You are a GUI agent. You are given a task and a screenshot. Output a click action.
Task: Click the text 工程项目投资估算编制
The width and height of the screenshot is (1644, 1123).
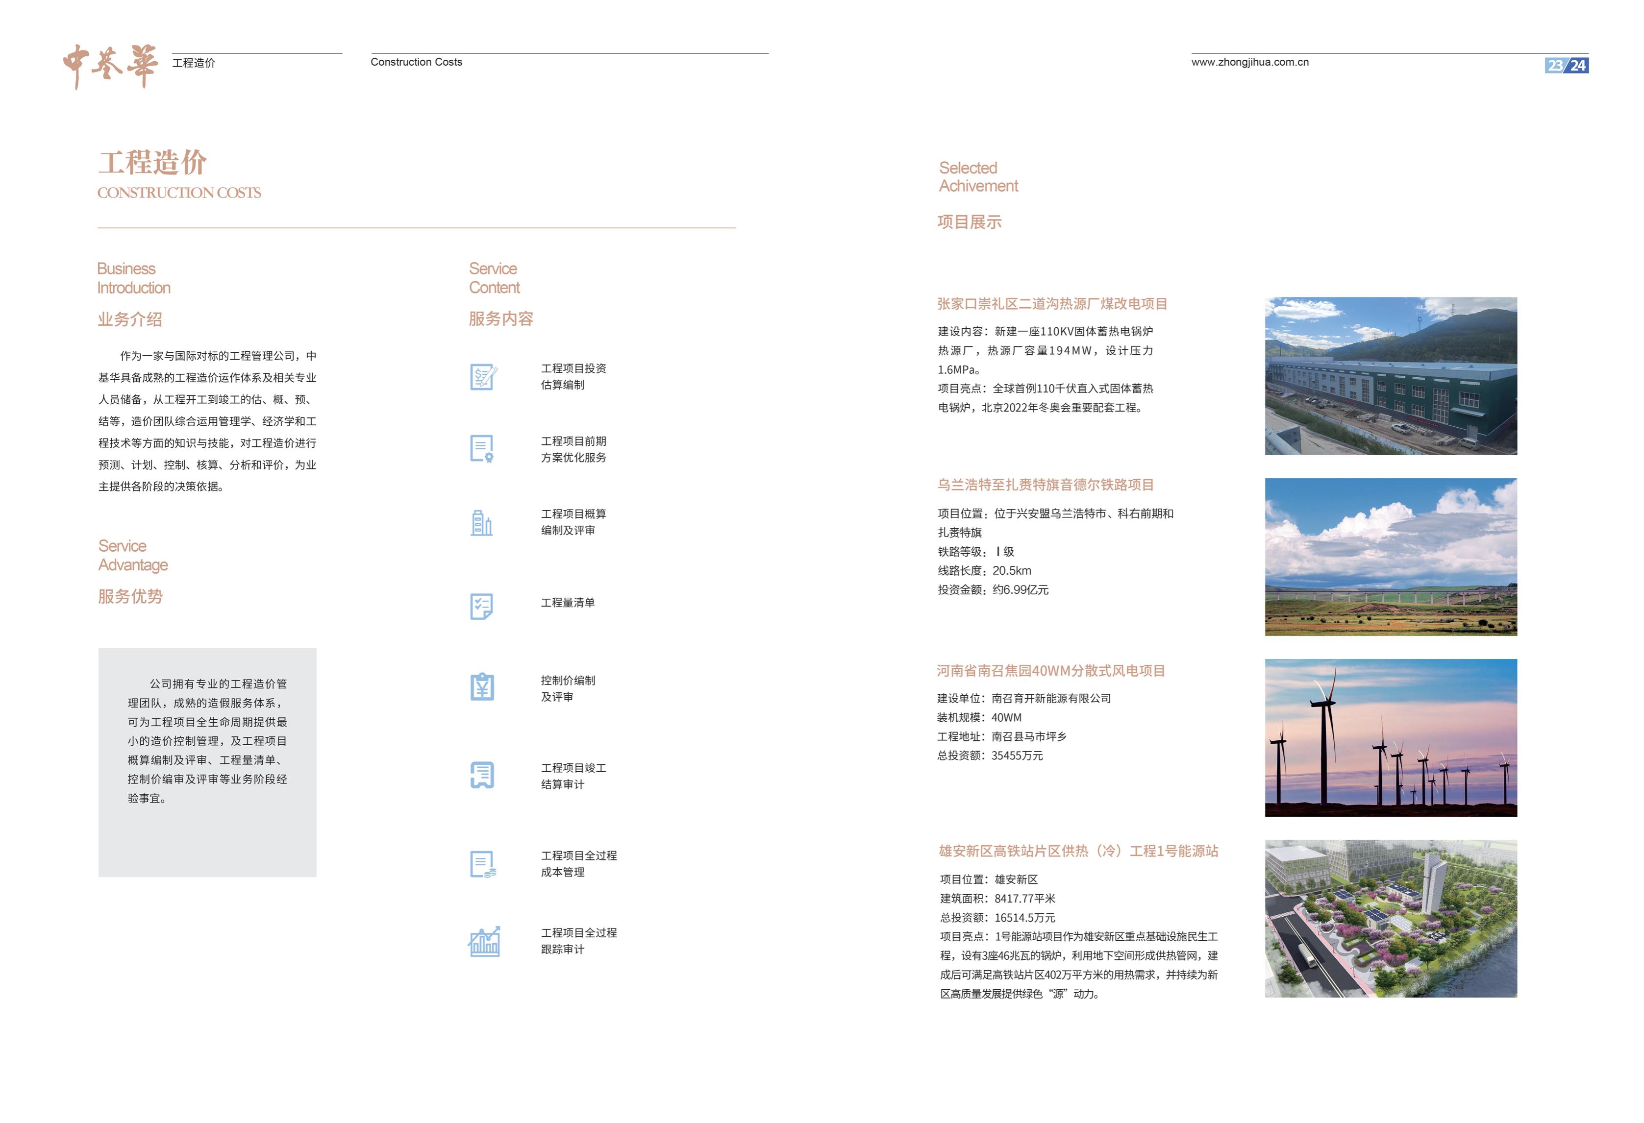pos(573,376)
